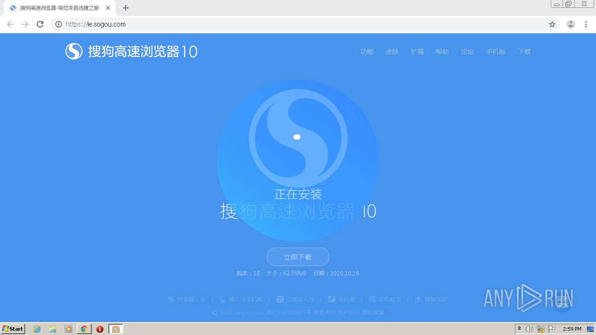Open the 帮助 menu item

442,52
